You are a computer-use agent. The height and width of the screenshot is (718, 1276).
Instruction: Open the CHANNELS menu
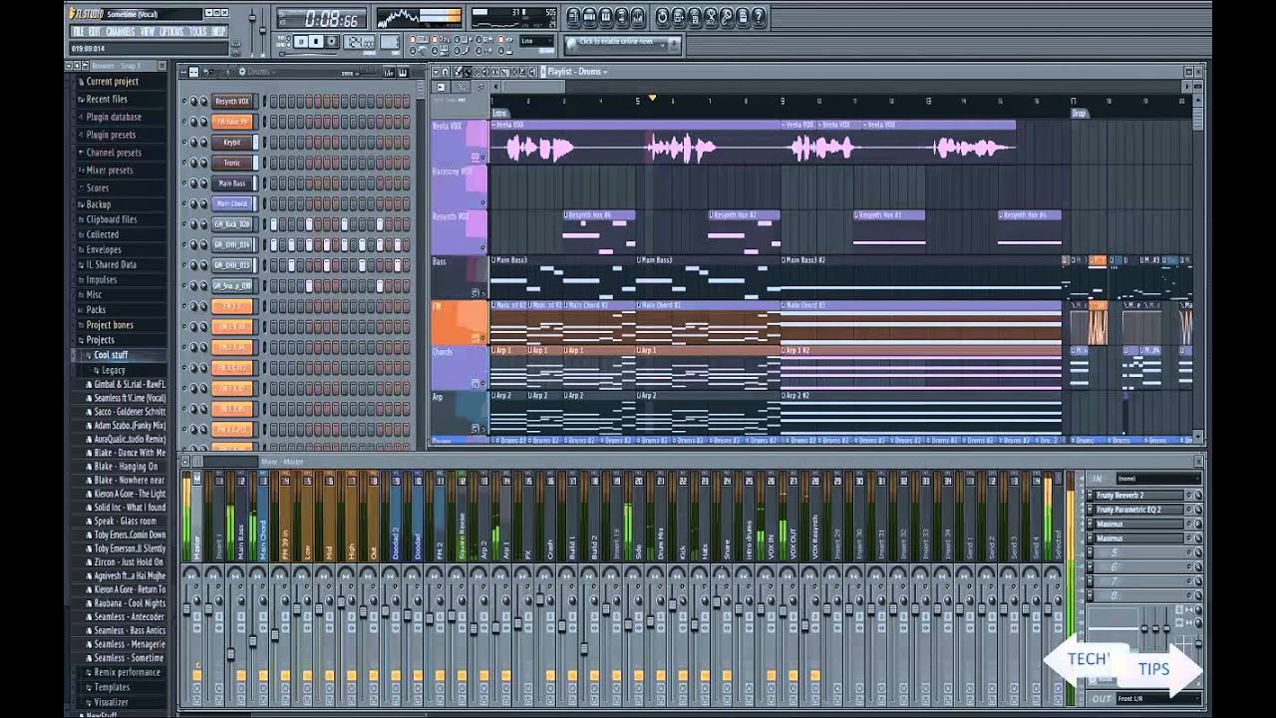(x=119, y=32)
